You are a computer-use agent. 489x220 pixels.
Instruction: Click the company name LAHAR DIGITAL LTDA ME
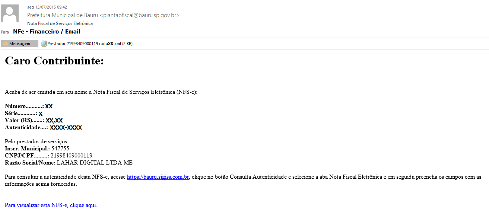(95, 163)
